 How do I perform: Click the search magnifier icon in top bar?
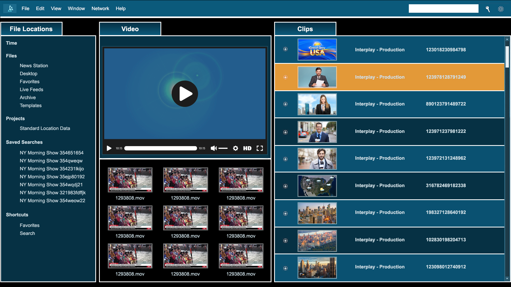pos(488,9)
